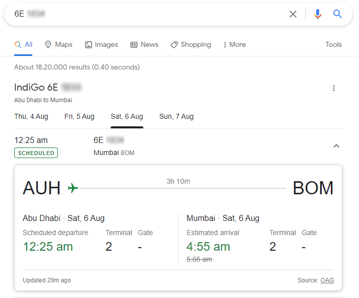Switch to the Images results tab
This screenshot has width=359, height=298.
tap(101, 45)
